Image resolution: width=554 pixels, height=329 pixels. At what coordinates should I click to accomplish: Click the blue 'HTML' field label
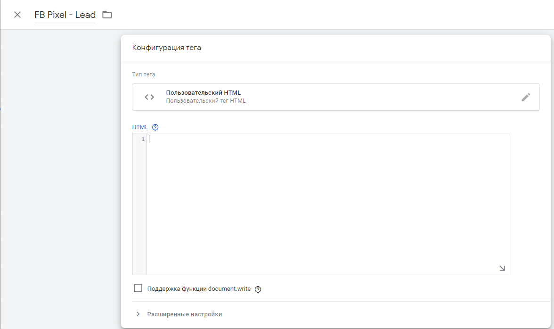tap(140, 127)
